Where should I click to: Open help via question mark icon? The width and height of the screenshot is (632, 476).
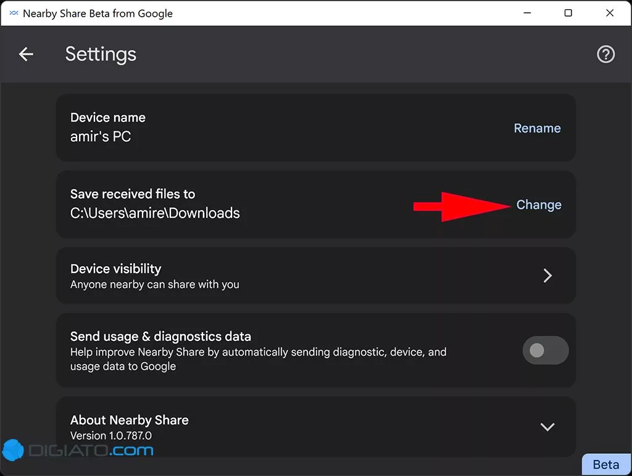(x=605, y=54)
